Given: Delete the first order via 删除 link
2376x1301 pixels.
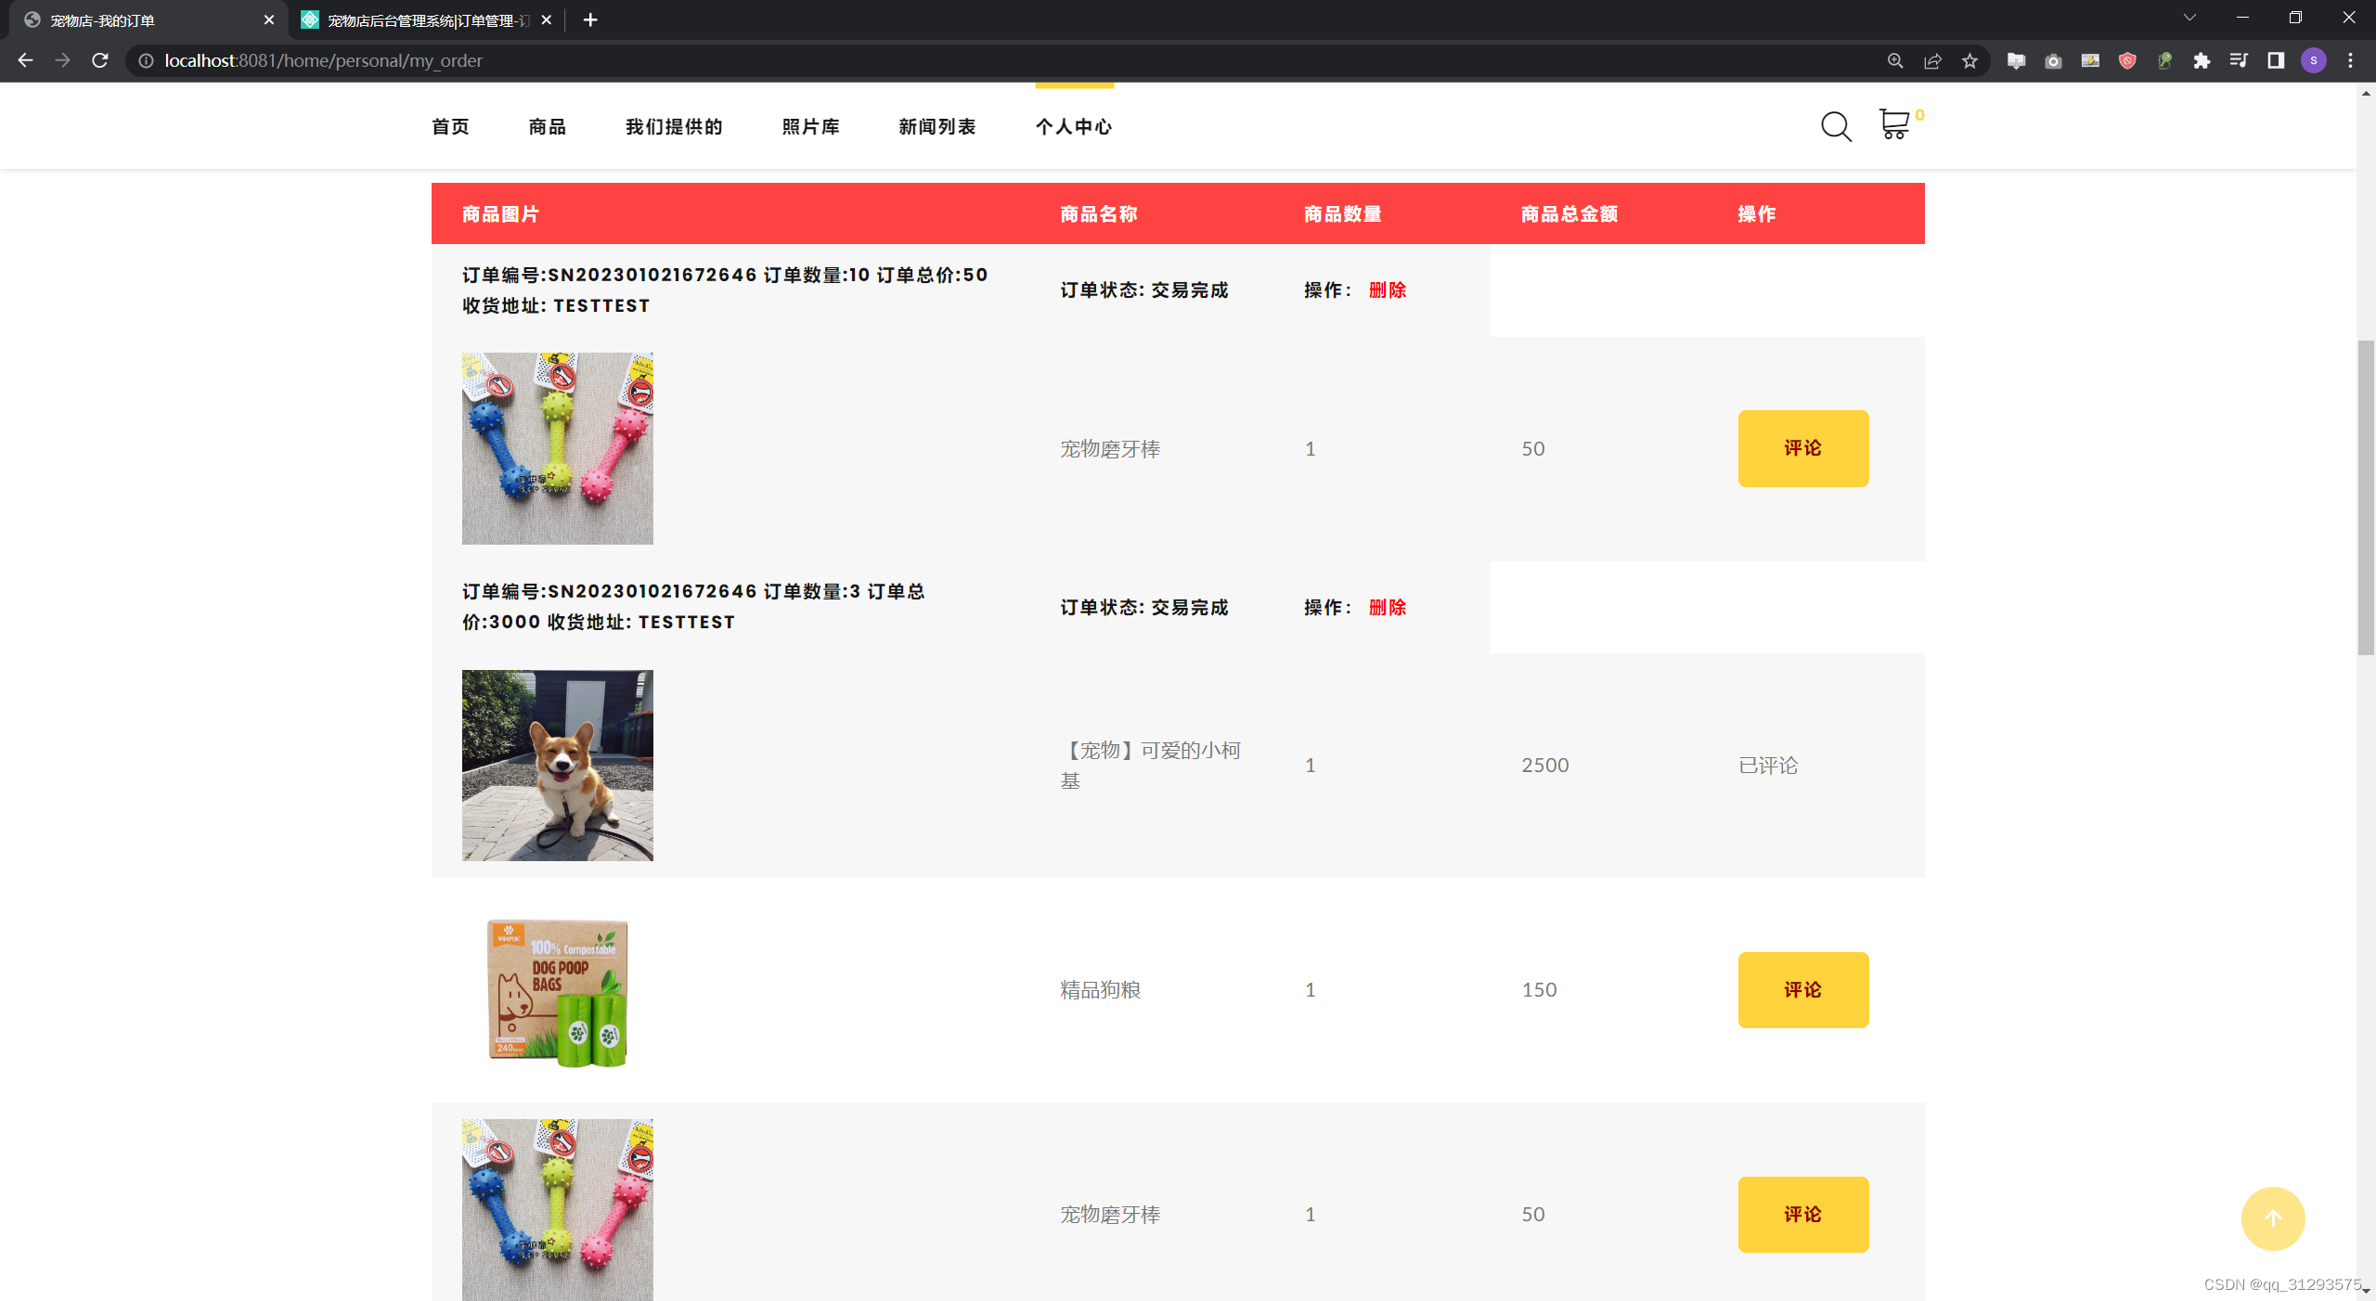Looking at the screenshot, I should [1388, 290].
